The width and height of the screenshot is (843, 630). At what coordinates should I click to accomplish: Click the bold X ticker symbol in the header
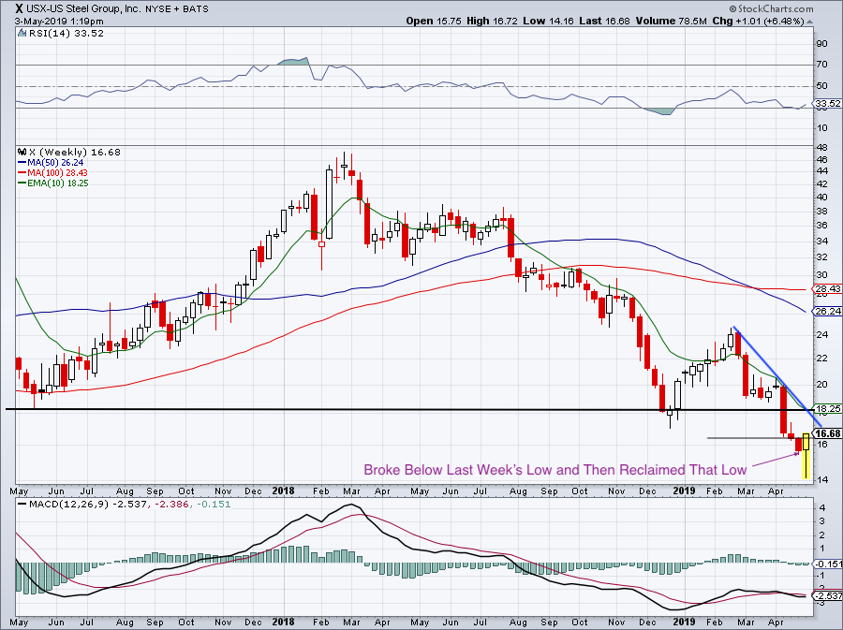click(x=19, y=8)
